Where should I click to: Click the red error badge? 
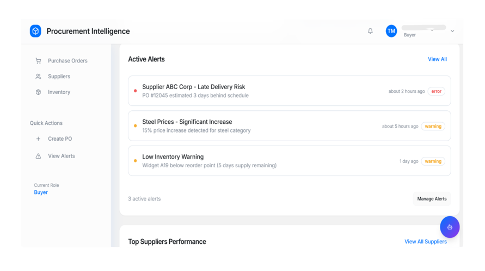[436, 91]
